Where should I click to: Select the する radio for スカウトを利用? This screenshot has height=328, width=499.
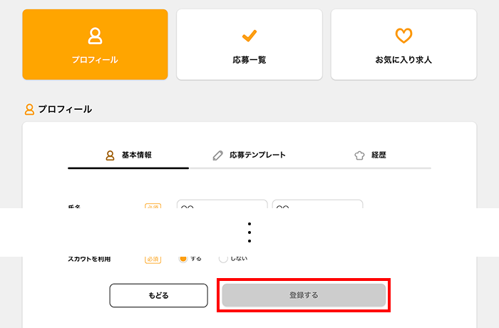(183, 259)
